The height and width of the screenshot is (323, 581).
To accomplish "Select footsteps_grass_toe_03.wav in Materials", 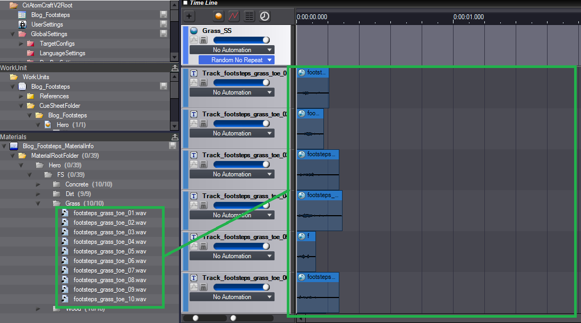I will 110,232.
